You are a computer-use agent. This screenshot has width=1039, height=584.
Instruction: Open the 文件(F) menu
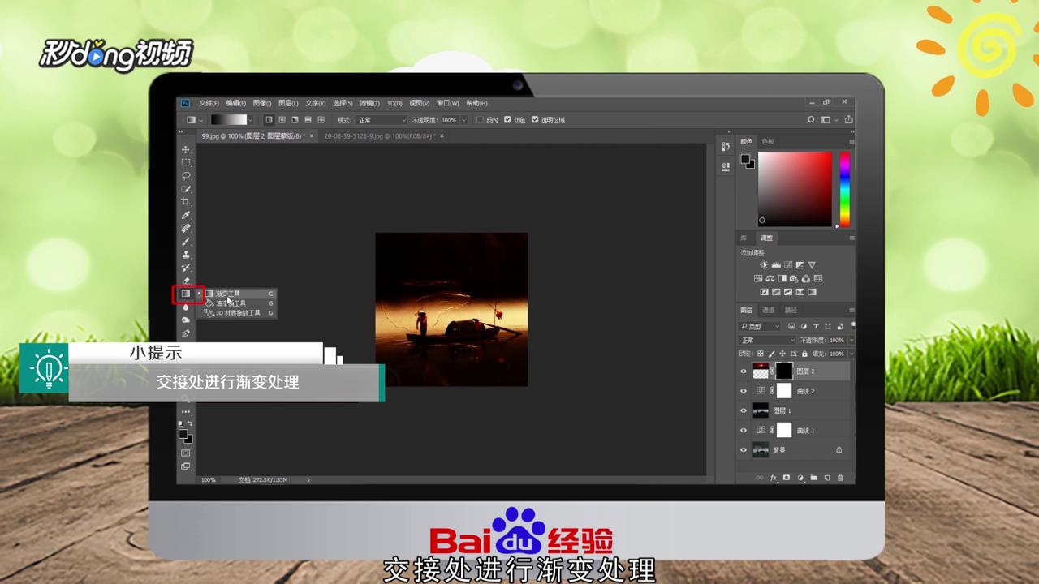pos(209,103)
